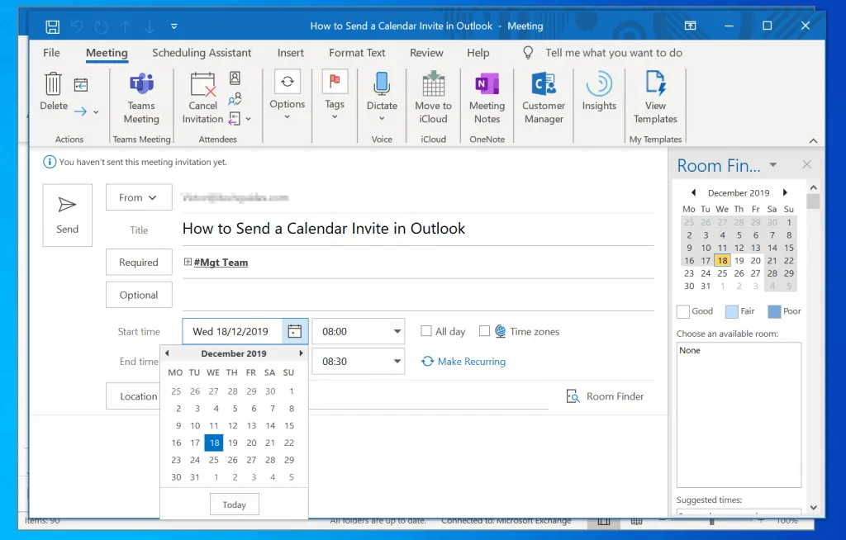Enable the All day checkbox
The image size is (846, 540).
point(426,331)
